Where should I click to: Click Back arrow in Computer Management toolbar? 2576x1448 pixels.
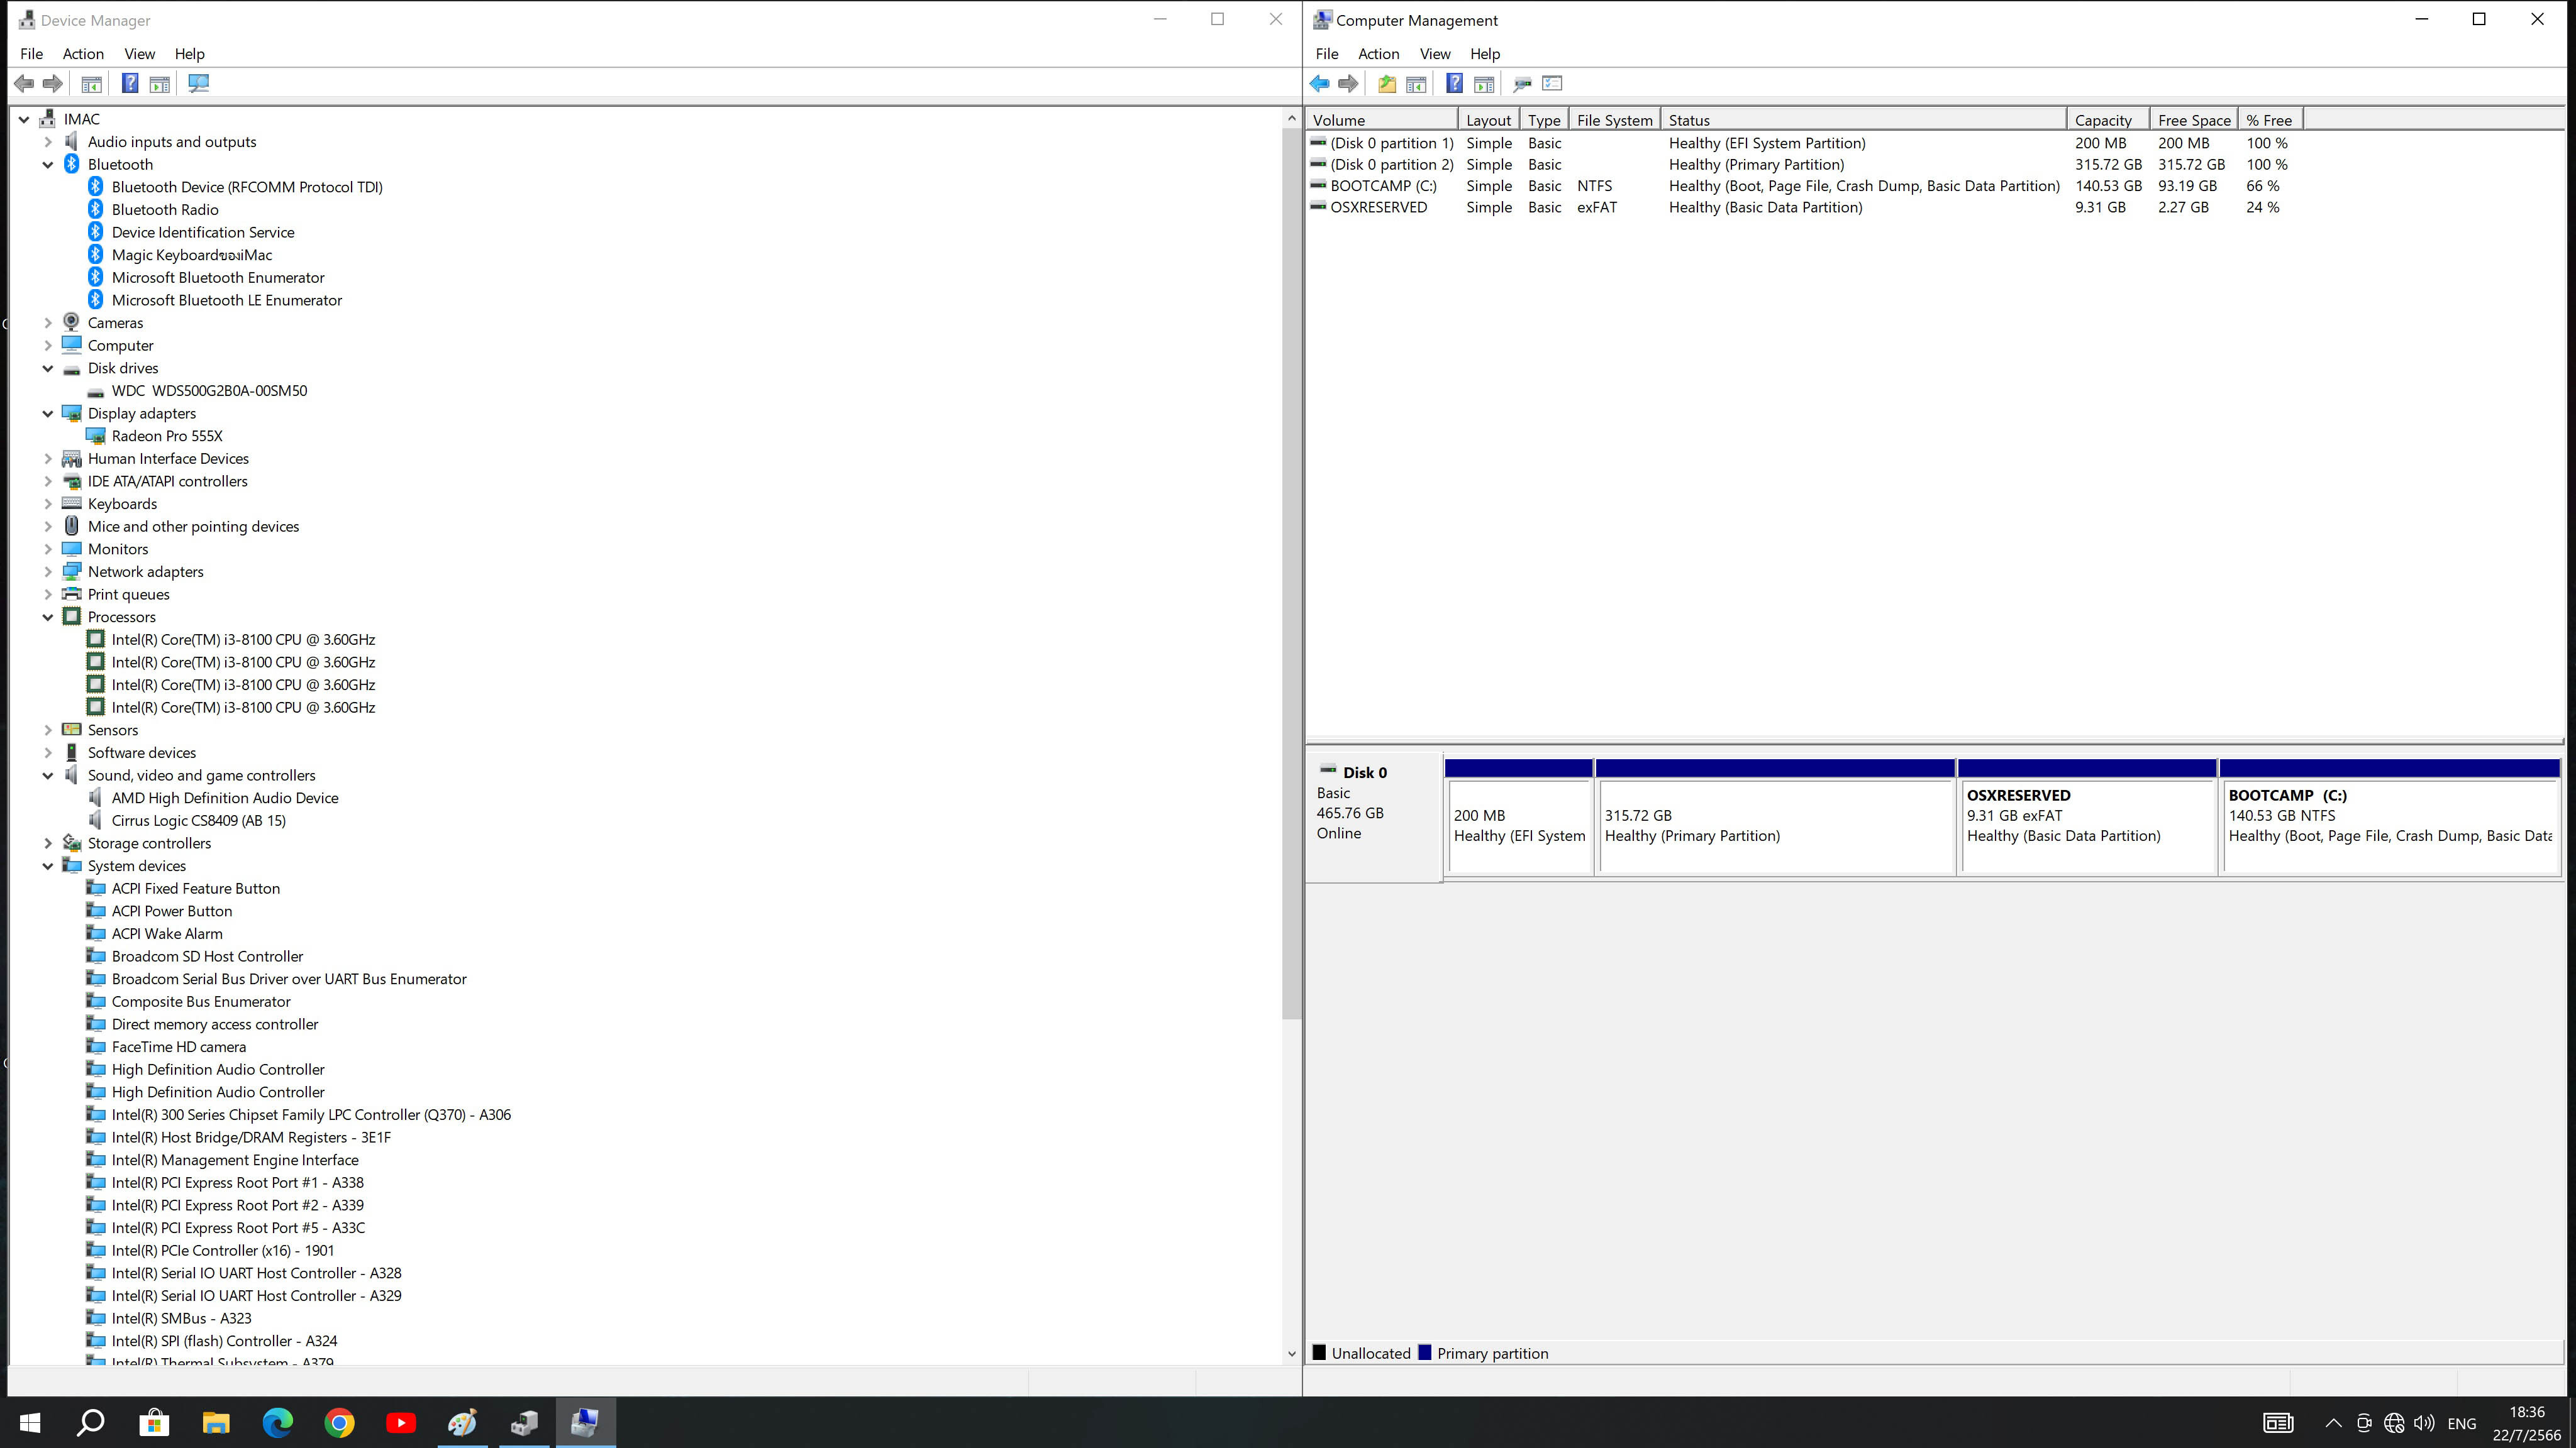tap(1320, 84)
